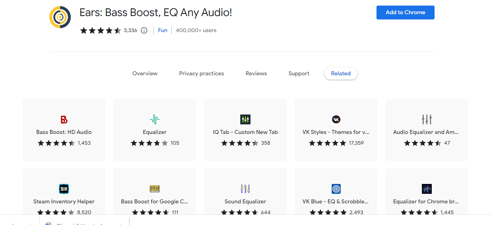
Task: Open Steam Inventory Helper title
Action: click(x=64, y=202)
